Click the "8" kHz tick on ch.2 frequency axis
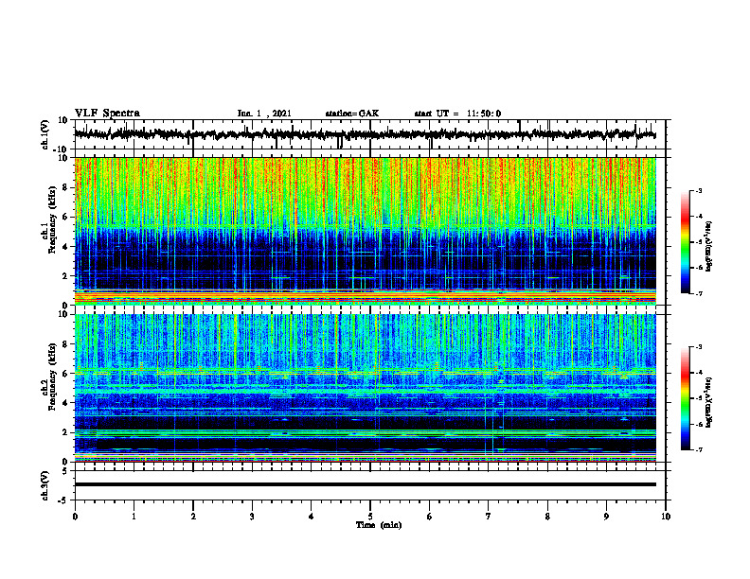Image resolution: width=750 pixels, height=579 pixels. (65, 344)
